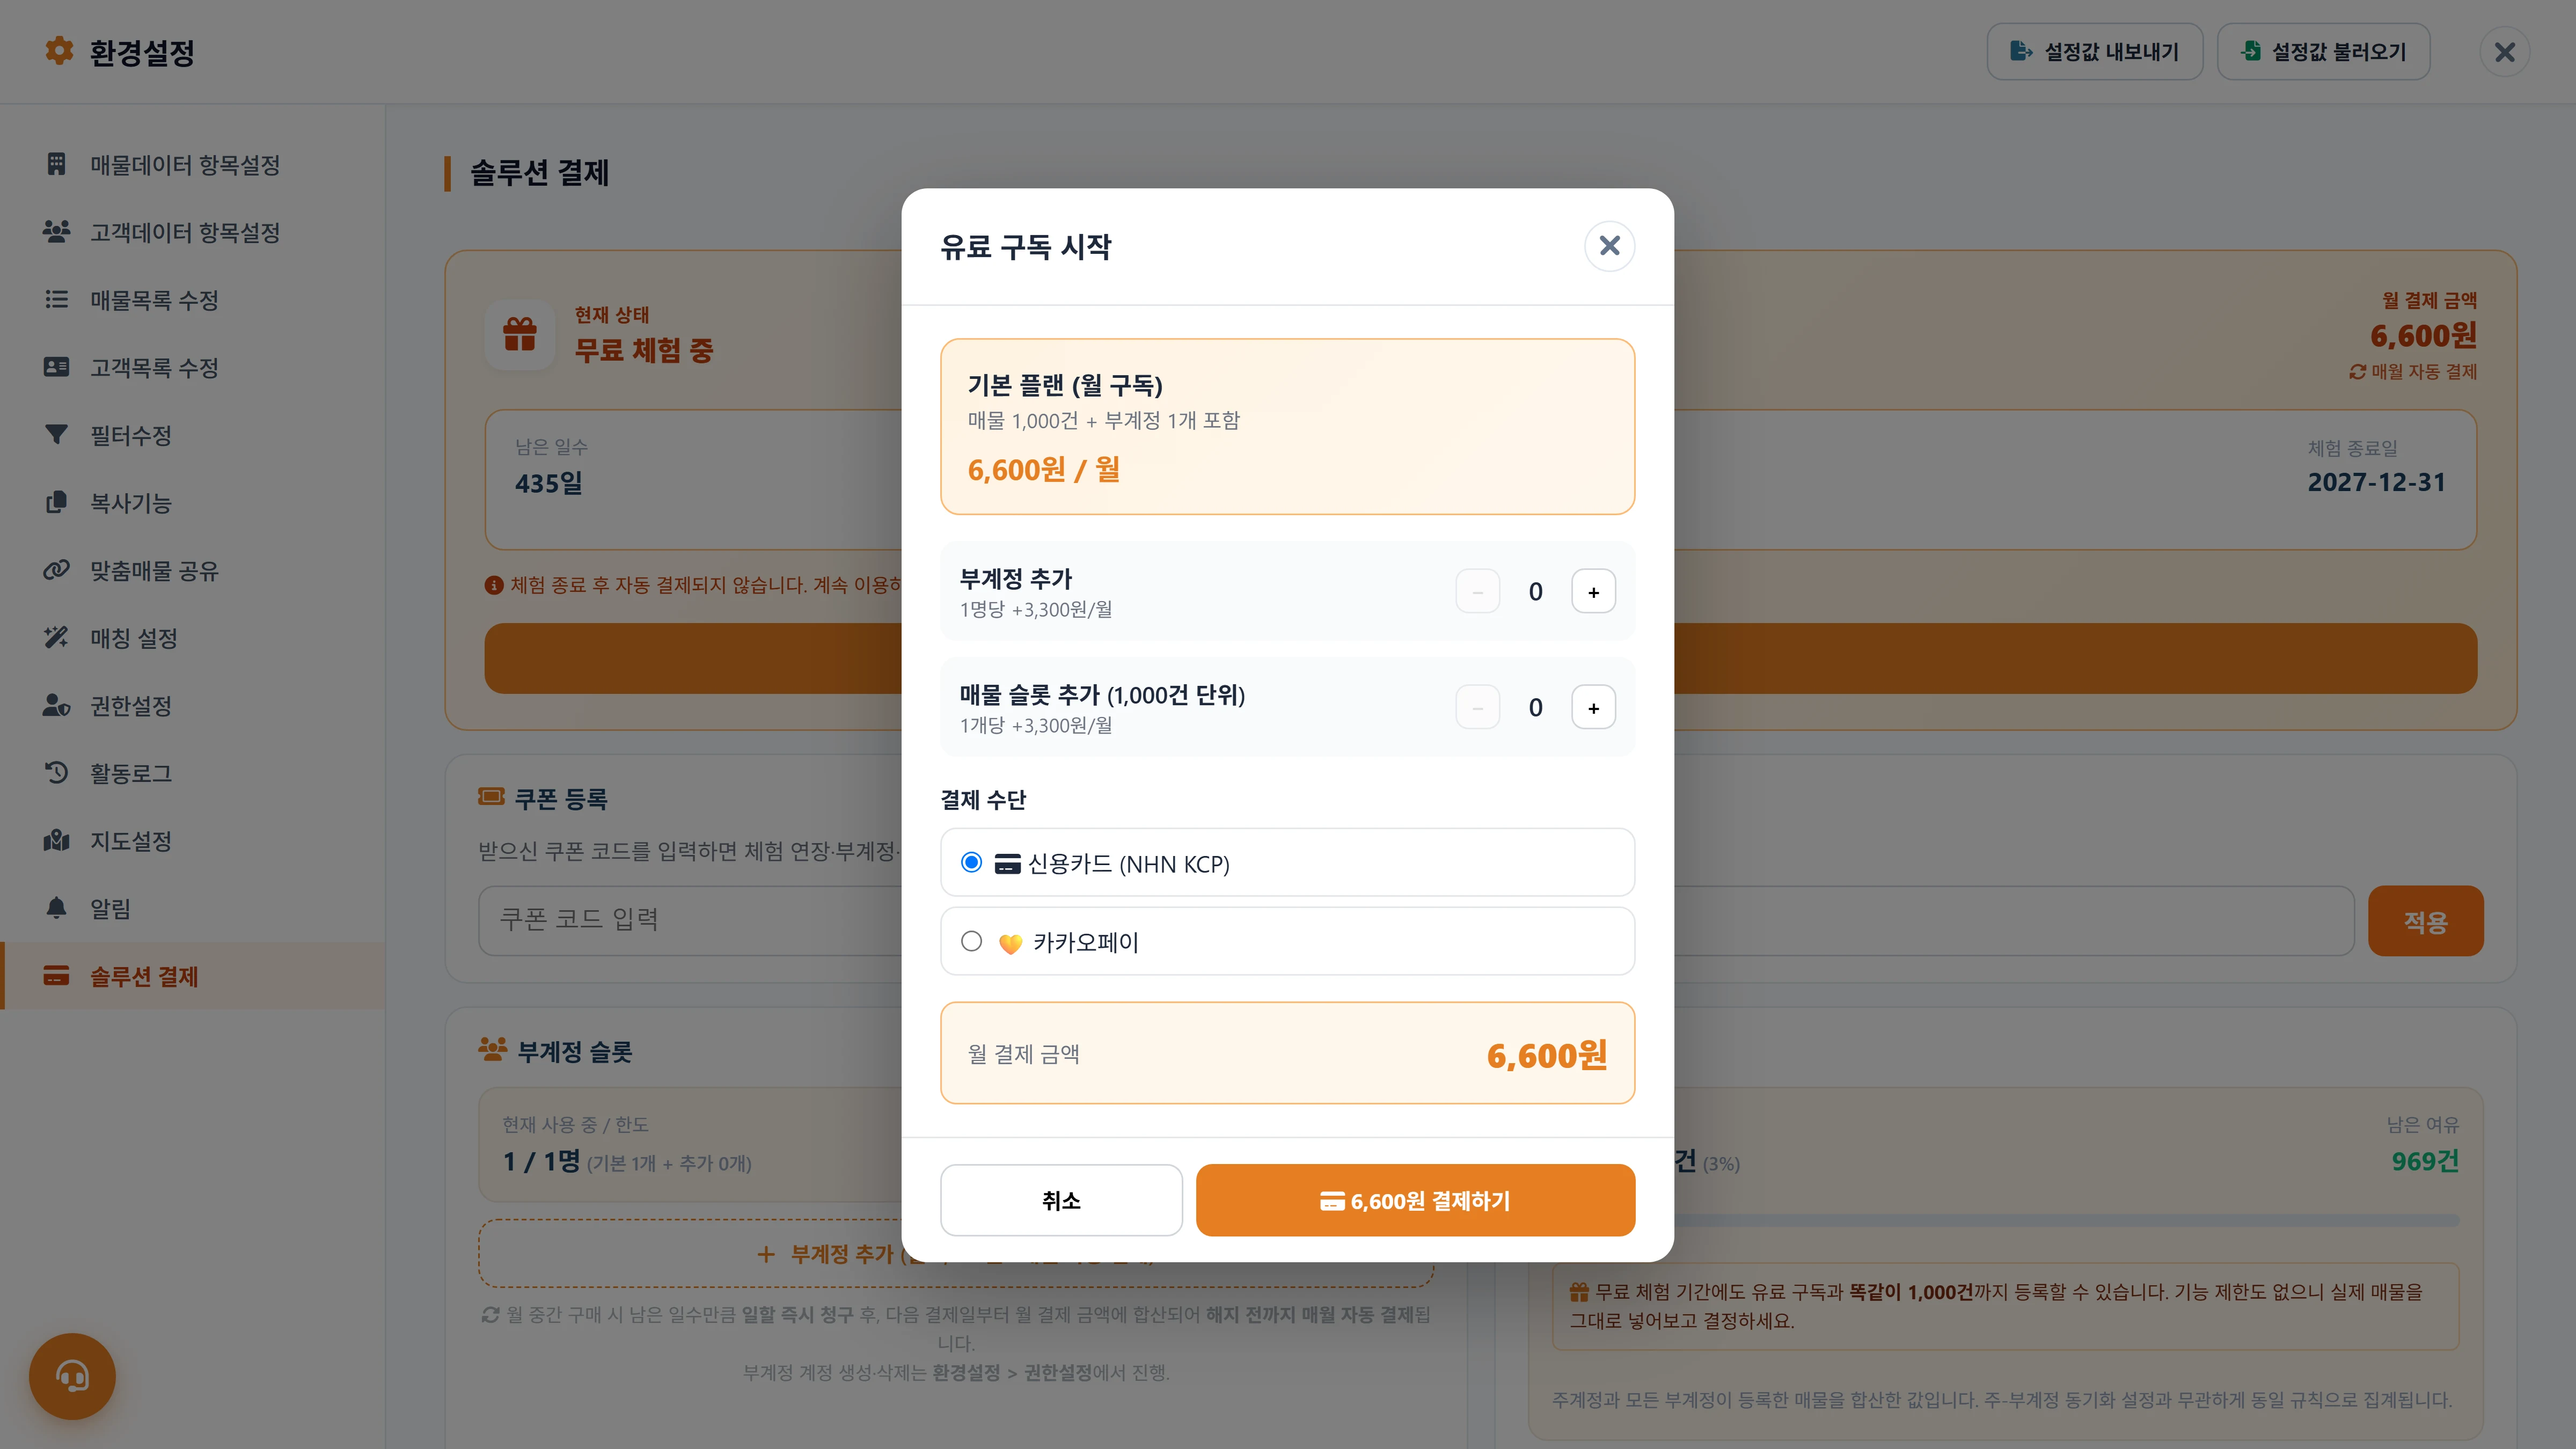Image resolution: width=2576 pixels, height=1449 pixels.
Task: Select 카카오페이 radio button
Action: pyautogui.click(x=971, y=941)
